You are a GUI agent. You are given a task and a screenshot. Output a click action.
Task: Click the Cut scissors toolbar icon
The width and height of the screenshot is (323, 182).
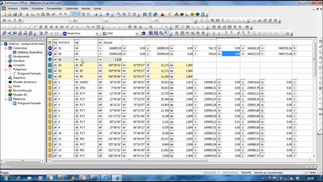click(x=27, y=14)
